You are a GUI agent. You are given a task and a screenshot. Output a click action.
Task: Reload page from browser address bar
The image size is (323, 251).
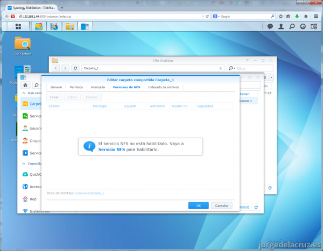point(207,16)
